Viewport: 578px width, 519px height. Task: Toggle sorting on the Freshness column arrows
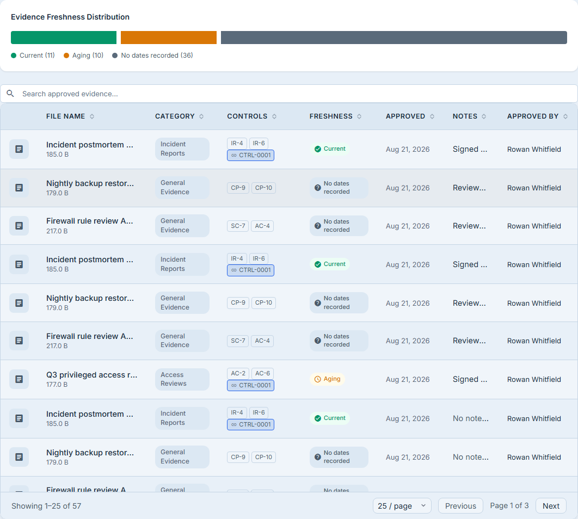359,116
